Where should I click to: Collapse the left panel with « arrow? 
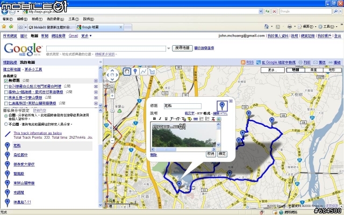[x=101, y=62]
